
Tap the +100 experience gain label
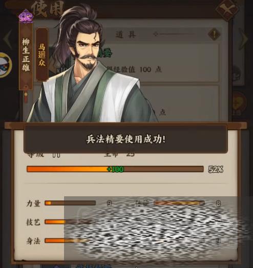click(x=115, y=169)
